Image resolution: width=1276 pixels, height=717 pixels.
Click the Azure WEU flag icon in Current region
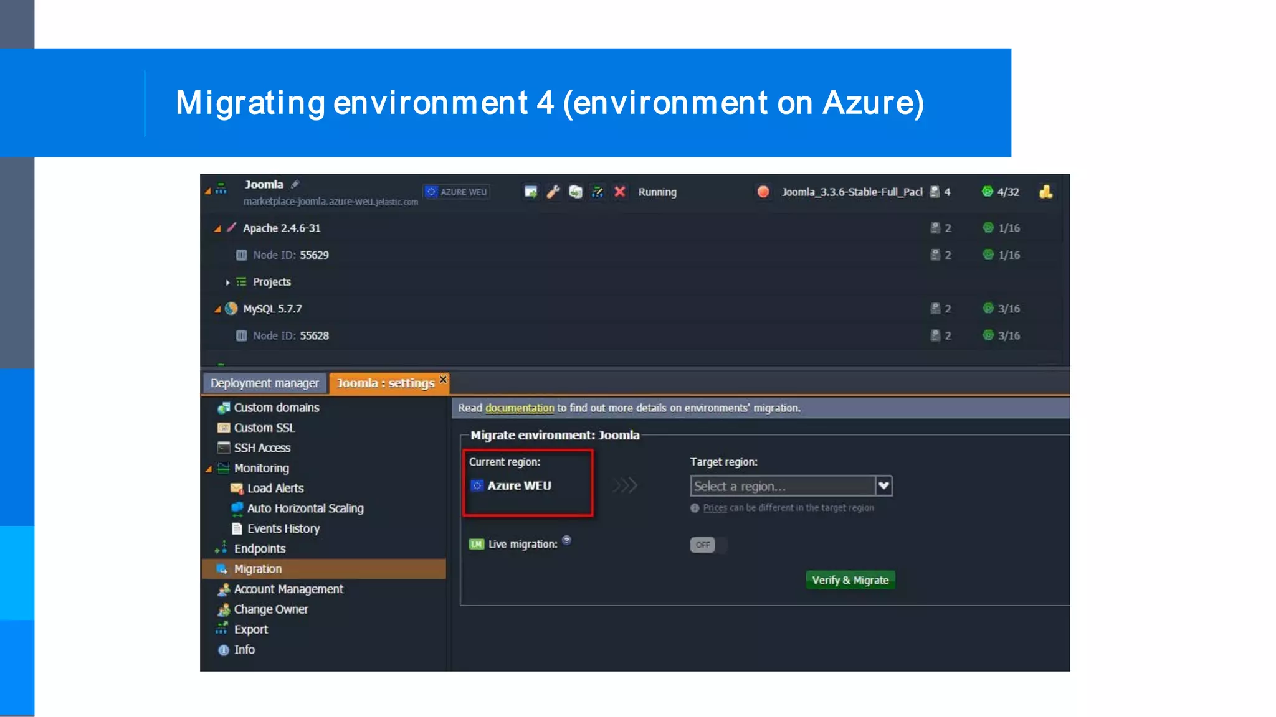pyautogui.click(x=477, y=485)
